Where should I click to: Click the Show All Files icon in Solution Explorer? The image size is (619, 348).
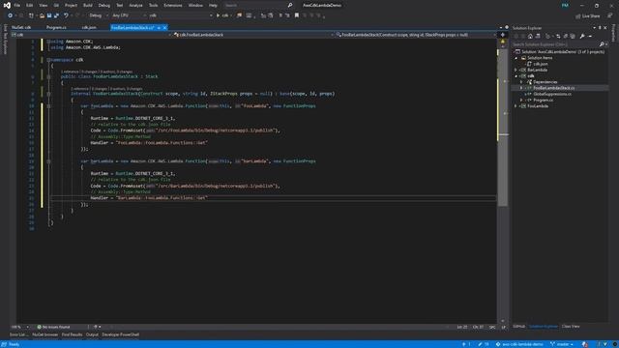(x=573, y=37)
